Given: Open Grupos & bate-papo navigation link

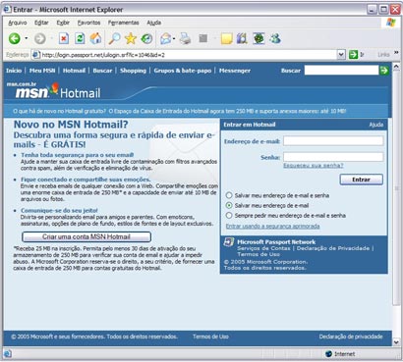Looking at the screenshot, I should coord(183,71).
